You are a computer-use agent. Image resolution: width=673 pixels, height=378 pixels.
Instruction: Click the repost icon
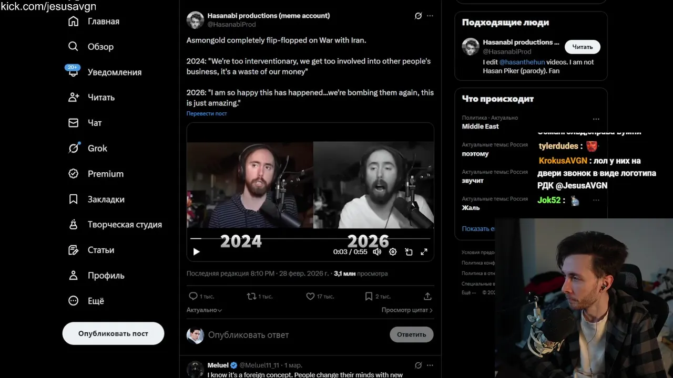251,297
